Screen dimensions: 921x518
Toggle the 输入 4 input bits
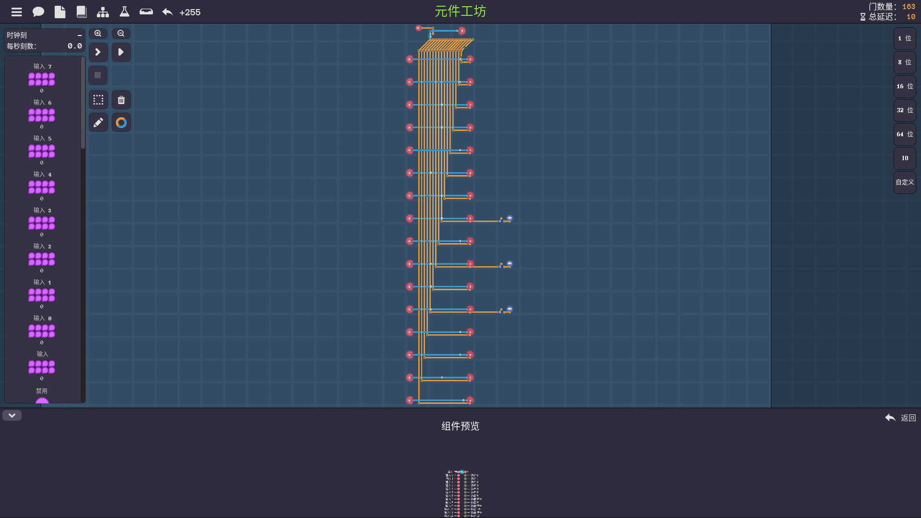(42, 187)
